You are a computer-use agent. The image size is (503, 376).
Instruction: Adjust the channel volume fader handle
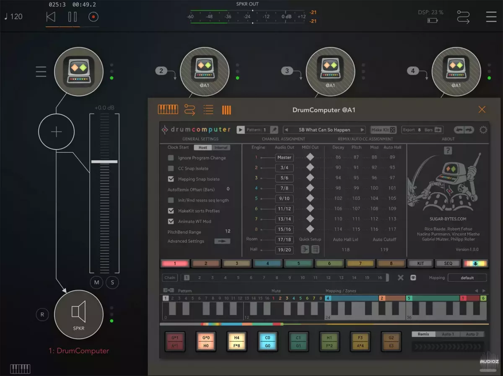click(x=104, y=162)
